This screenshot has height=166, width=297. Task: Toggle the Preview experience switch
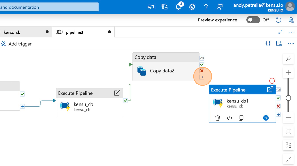pos(253,20)
